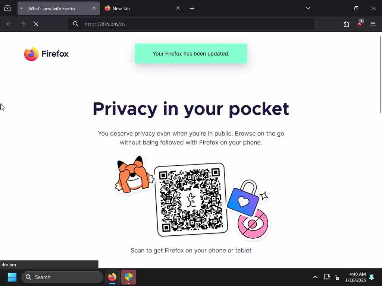The height and width of the screenshot is (286, 382).
Task: Open a new tab with plus button
Action: (192, 9)
